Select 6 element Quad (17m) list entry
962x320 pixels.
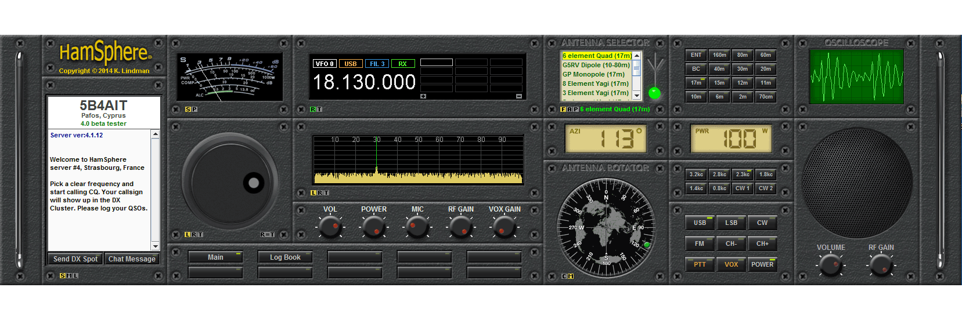point(596,56)
